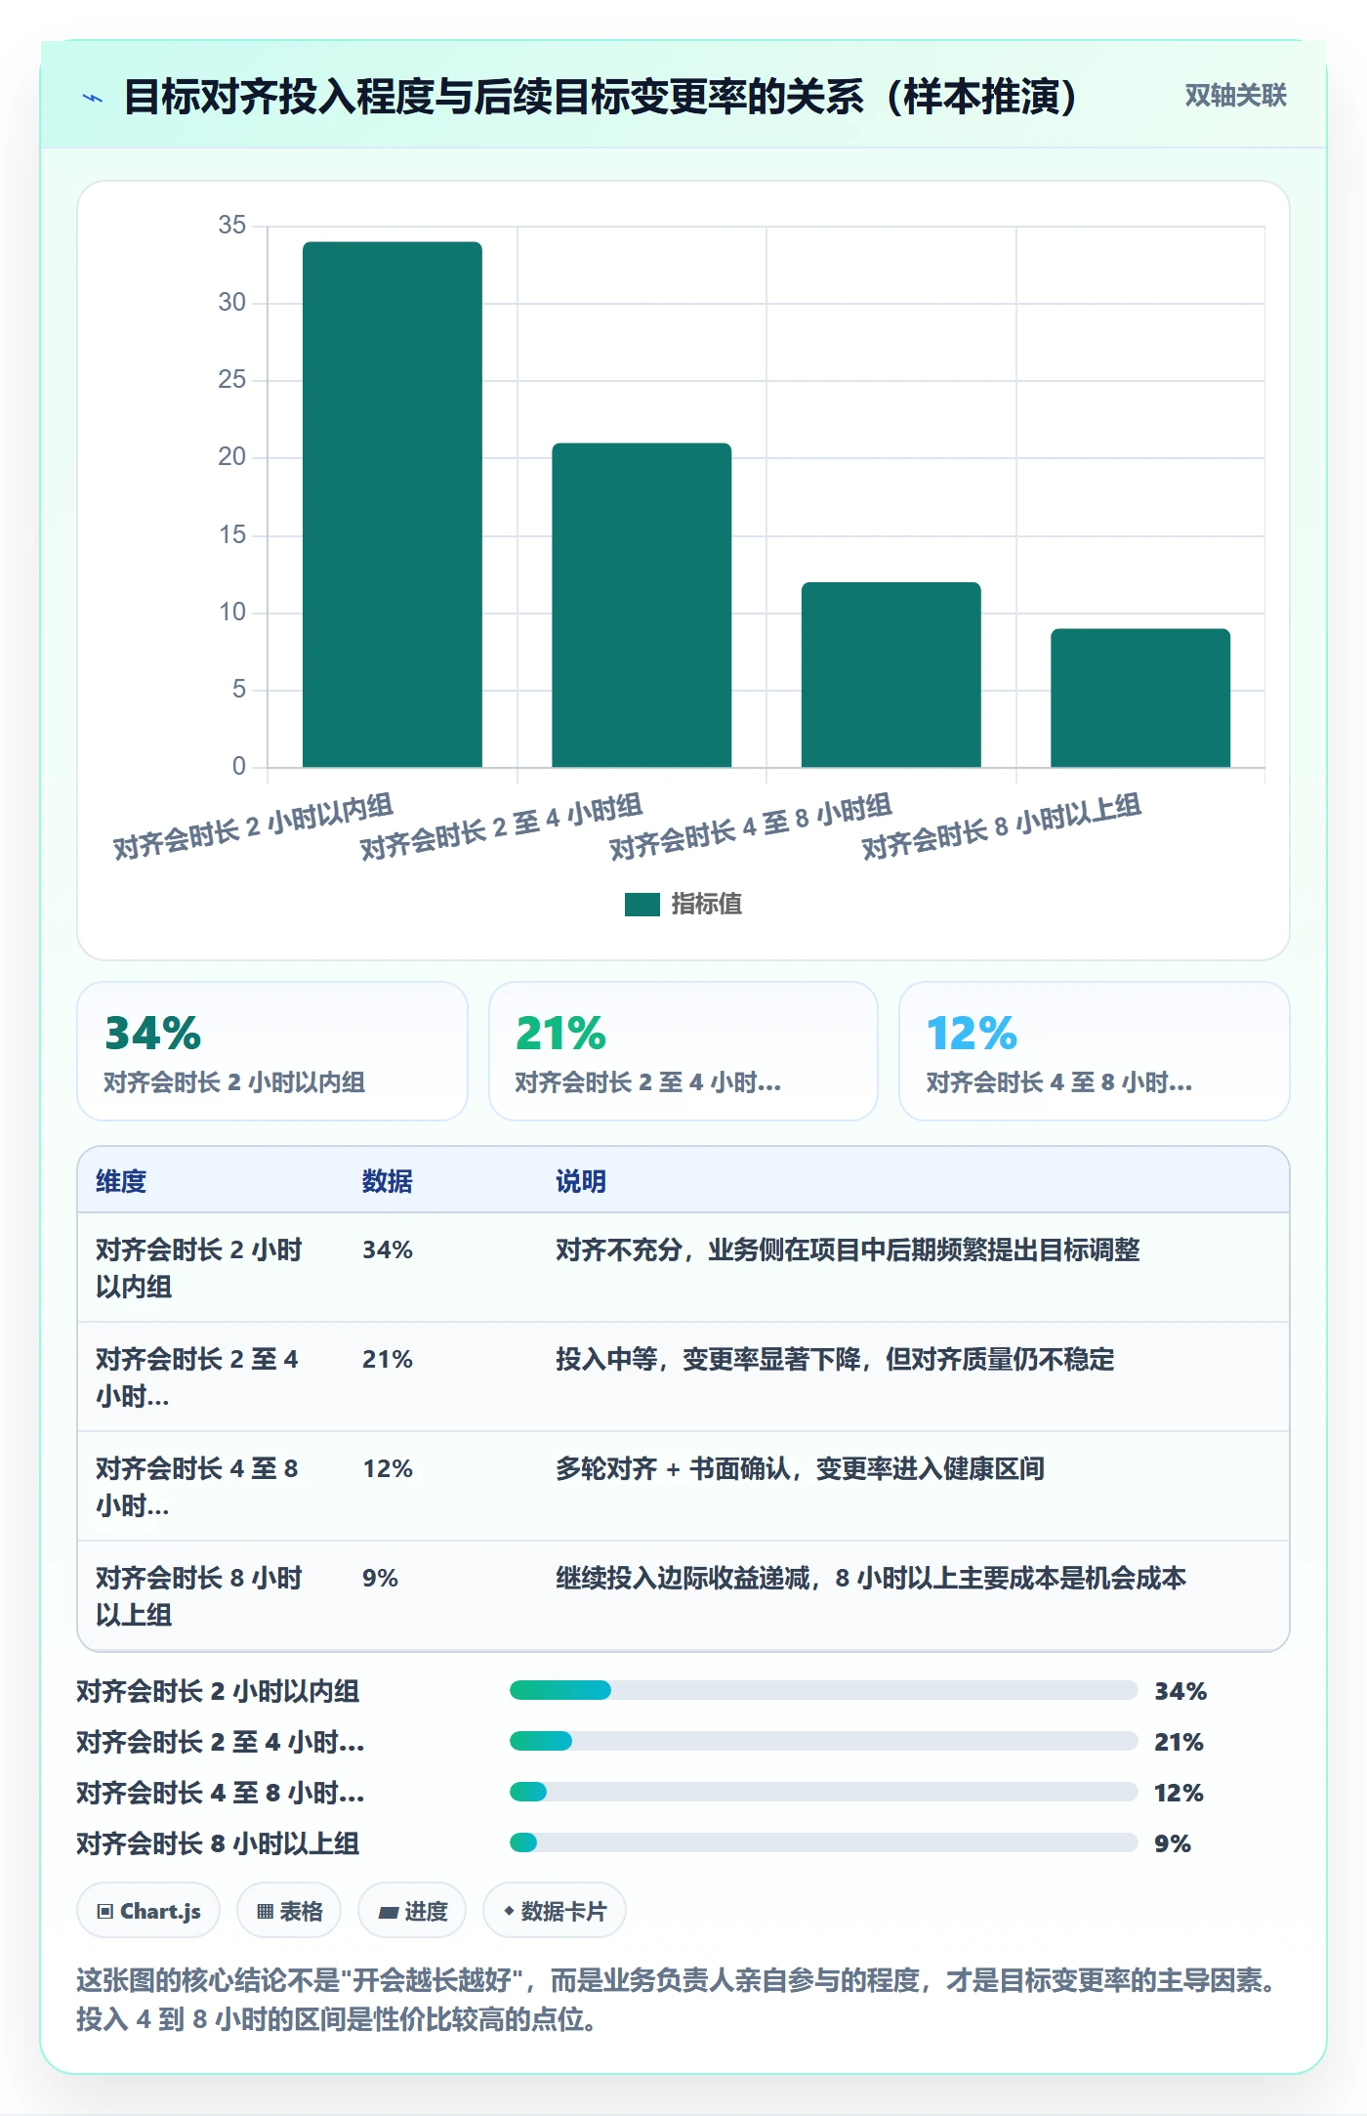The height and width of the screenshot is (2116, 1367).
Task: Click the 12% data card value
Action: (x=973, y=1034)
